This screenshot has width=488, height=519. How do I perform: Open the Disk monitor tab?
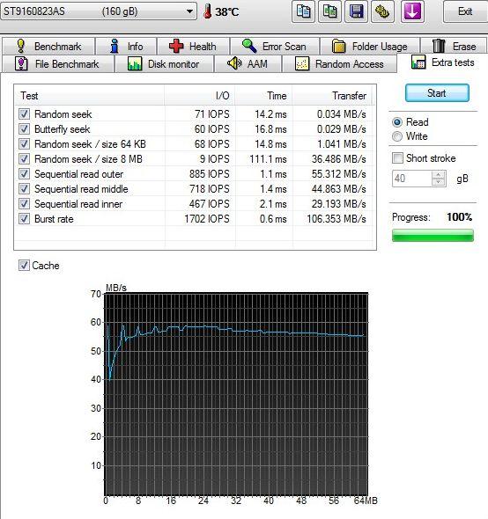(x=164, y=63)
